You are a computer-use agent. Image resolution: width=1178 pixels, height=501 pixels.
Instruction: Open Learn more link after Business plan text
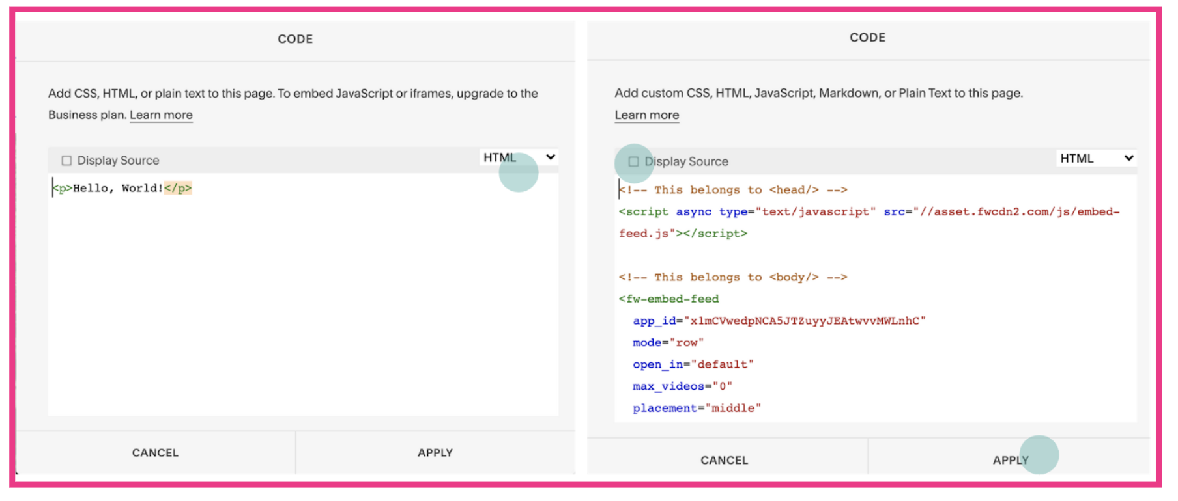click(161, 115)
